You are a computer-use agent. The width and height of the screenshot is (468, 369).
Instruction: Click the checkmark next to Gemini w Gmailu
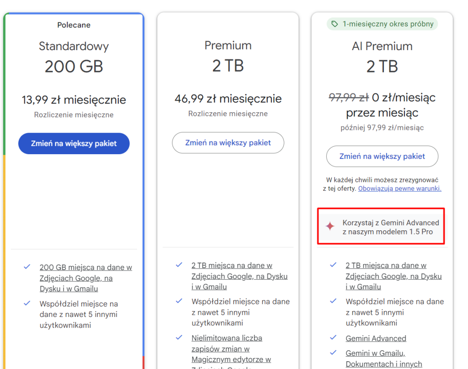coord(333,353)
